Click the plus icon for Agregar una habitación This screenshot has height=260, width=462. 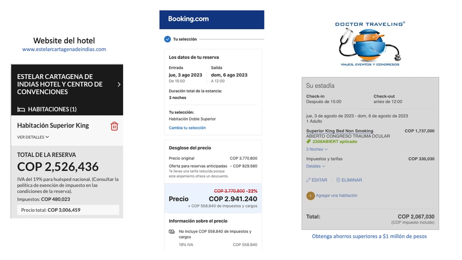(310, 196)
